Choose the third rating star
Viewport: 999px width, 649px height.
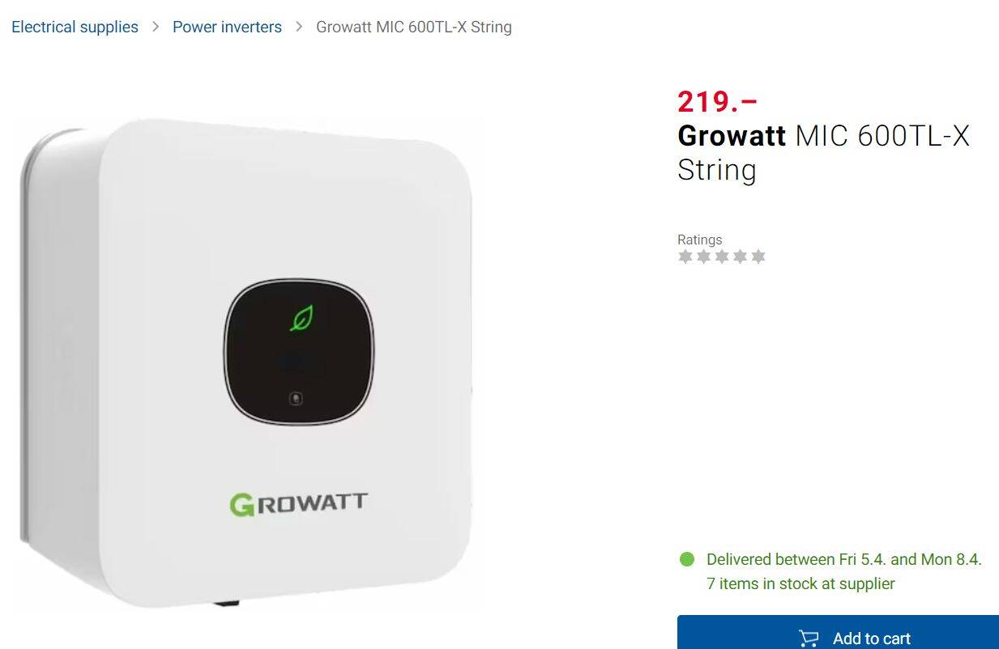point(722,257)
